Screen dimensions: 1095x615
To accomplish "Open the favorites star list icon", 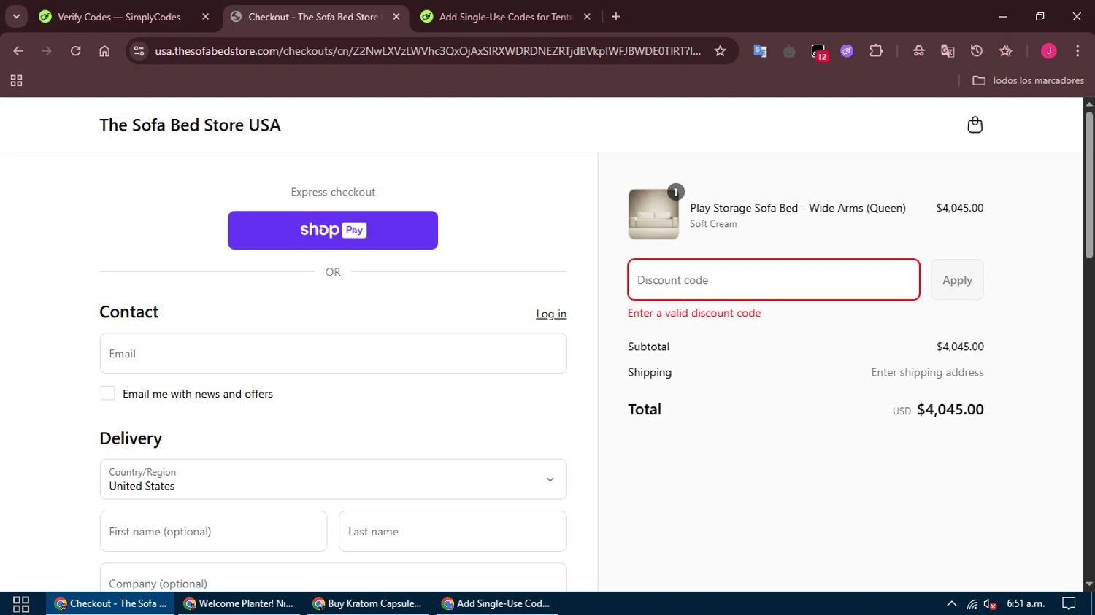I will 1005,50.
